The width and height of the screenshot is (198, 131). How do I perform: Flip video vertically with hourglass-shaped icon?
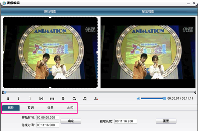pos(63,99)
